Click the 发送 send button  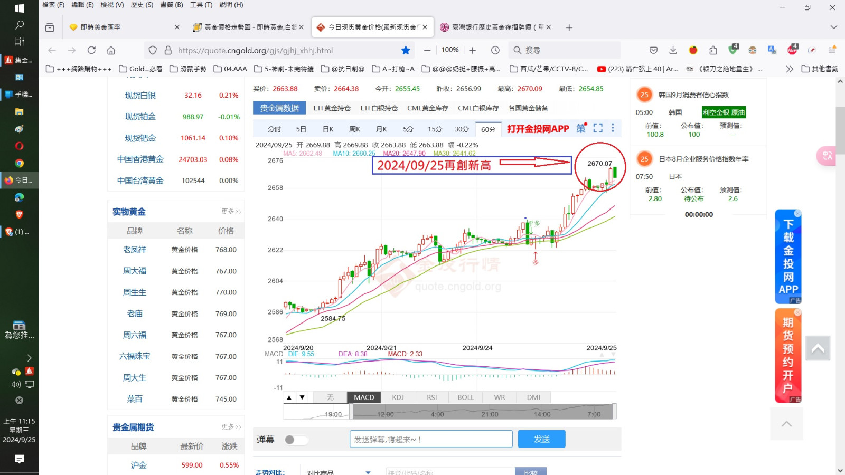coord(542,439)
